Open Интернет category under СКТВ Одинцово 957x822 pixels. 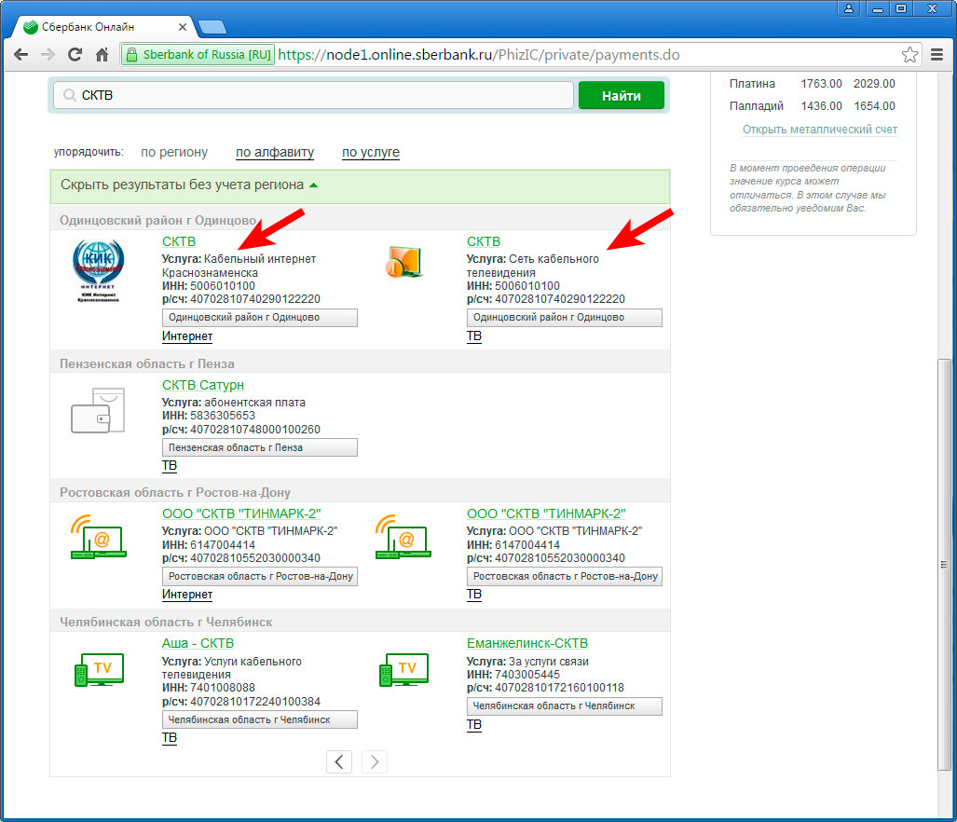[x=186, y=336]
